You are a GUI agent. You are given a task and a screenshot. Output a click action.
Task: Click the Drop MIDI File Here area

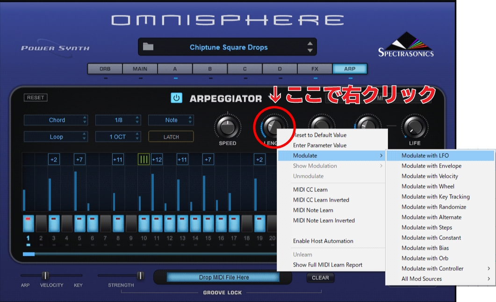point(223,277)
